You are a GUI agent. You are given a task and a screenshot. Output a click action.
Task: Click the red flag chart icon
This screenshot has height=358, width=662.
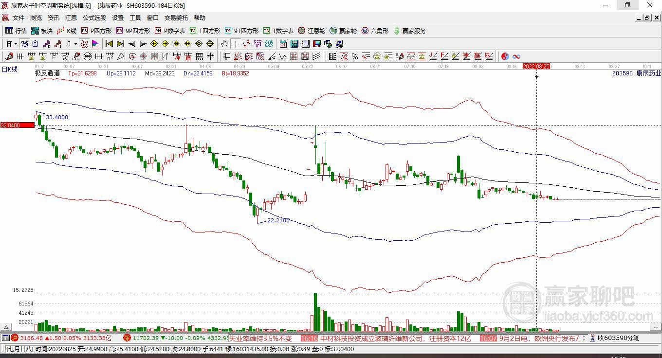(x=95, y=44)
